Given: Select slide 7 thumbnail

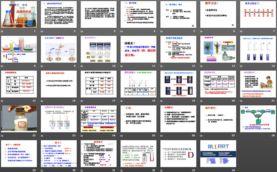Looking at the screenshot, I should pyautogui.click(x=258, y=15).
